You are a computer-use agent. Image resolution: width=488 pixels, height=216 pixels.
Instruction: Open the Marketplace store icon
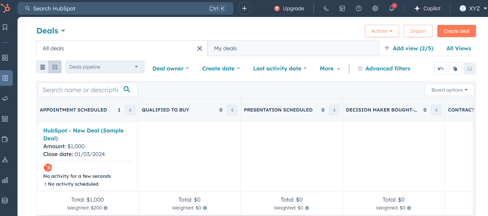pos(342,9)
